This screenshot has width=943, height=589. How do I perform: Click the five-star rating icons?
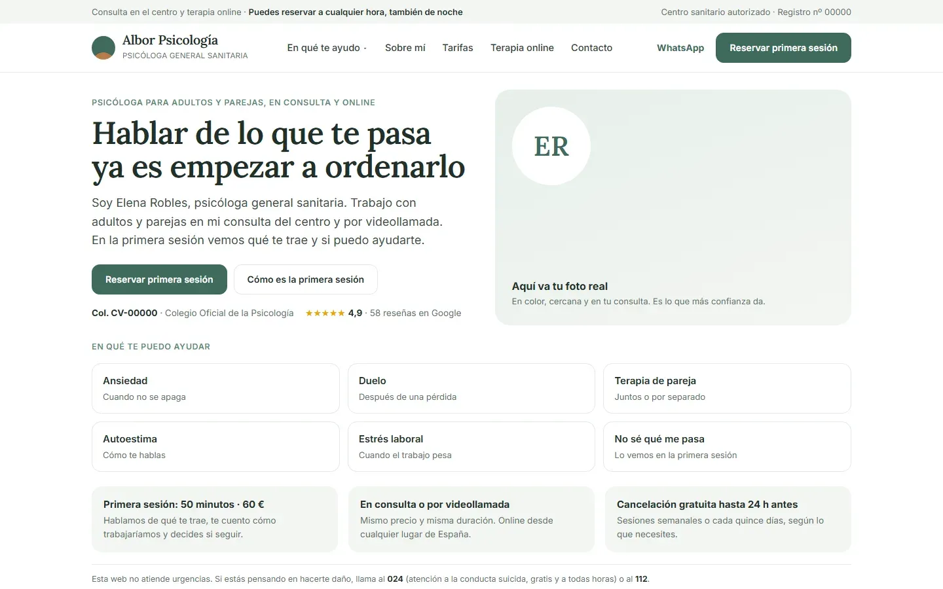point(325,313)
